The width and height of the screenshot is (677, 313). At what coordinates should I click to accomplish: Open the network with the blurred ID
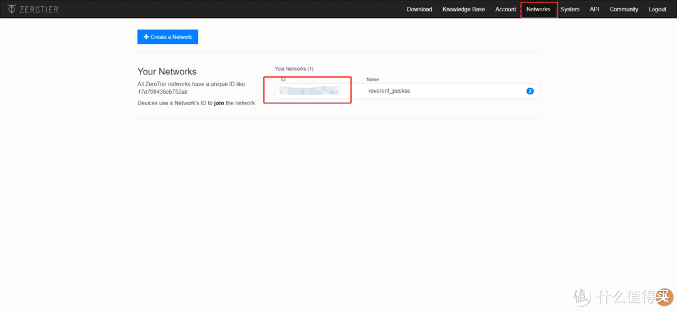(308, 91)
